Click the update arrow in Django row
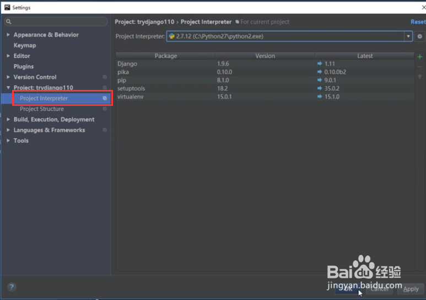Viewport: 426px width, 300px height. point(320,63)
